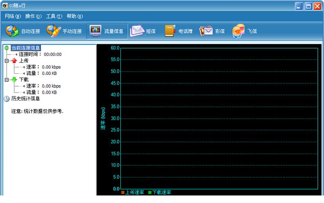Open the 工具(T) menu
Screen dimensions: 324x203
54,16
